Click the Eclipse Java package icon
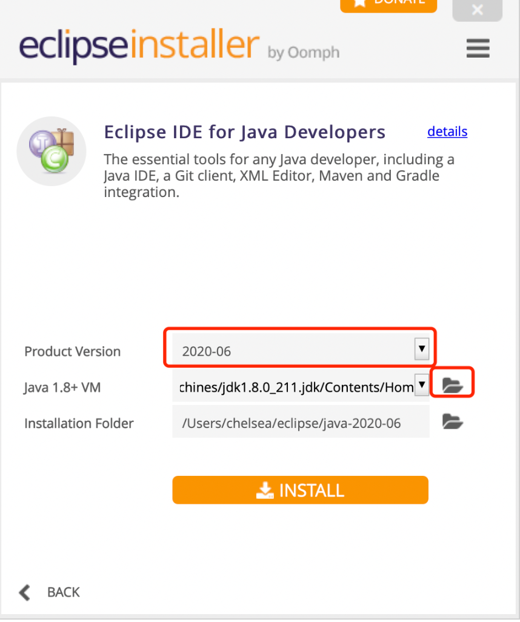Screen dimensions: 520x622 click(x=52, y=151)
